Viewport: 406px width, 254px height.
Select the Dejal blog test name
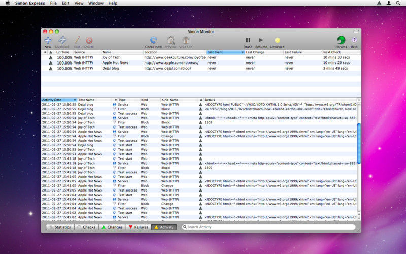coord(111,69)
